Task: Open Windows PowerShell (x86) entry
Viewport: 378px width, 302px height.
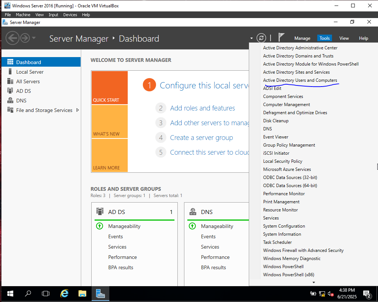Action: (289, 274)
